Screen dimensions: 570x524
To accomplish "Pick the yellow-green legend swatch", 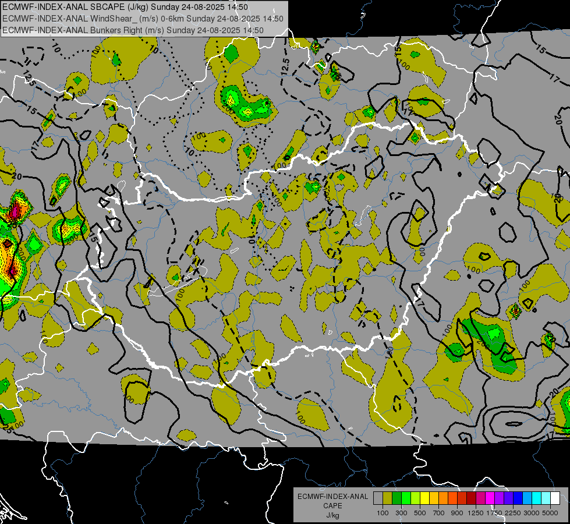I will coord(416,498).
